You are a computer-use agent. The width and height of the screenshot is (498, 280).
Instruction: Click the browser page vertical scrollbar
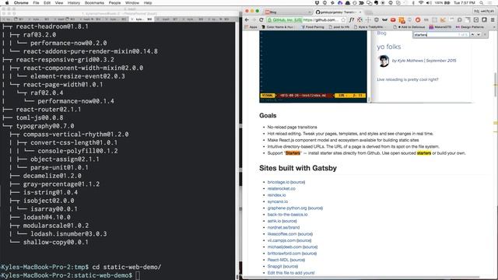[x=495, y=85]
